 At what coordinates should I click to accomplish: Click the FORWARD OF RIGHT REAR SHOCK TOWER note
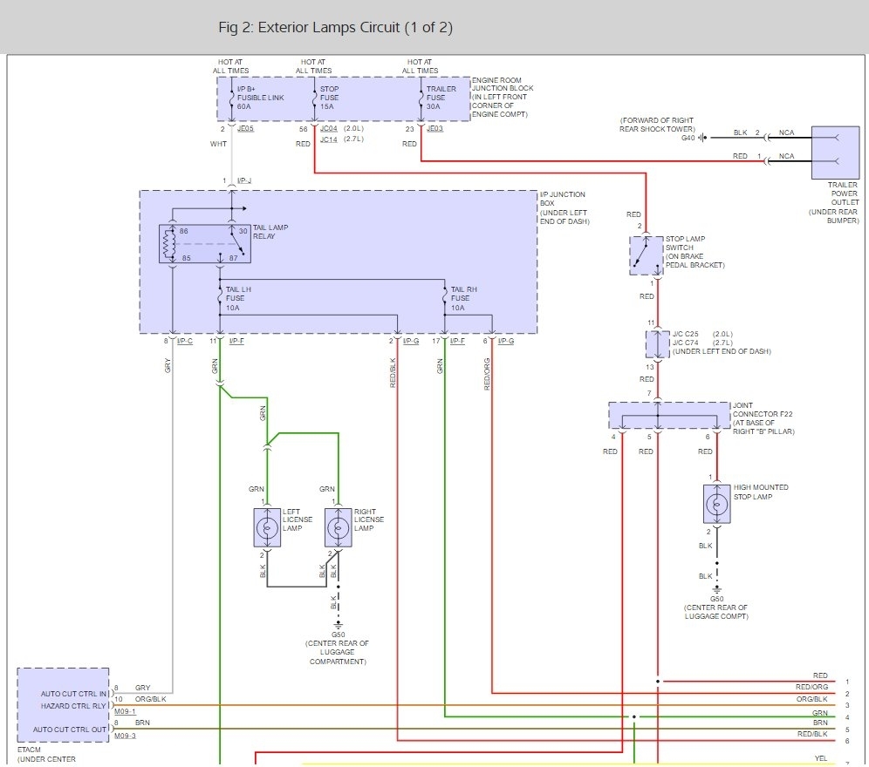pos(657,125)
